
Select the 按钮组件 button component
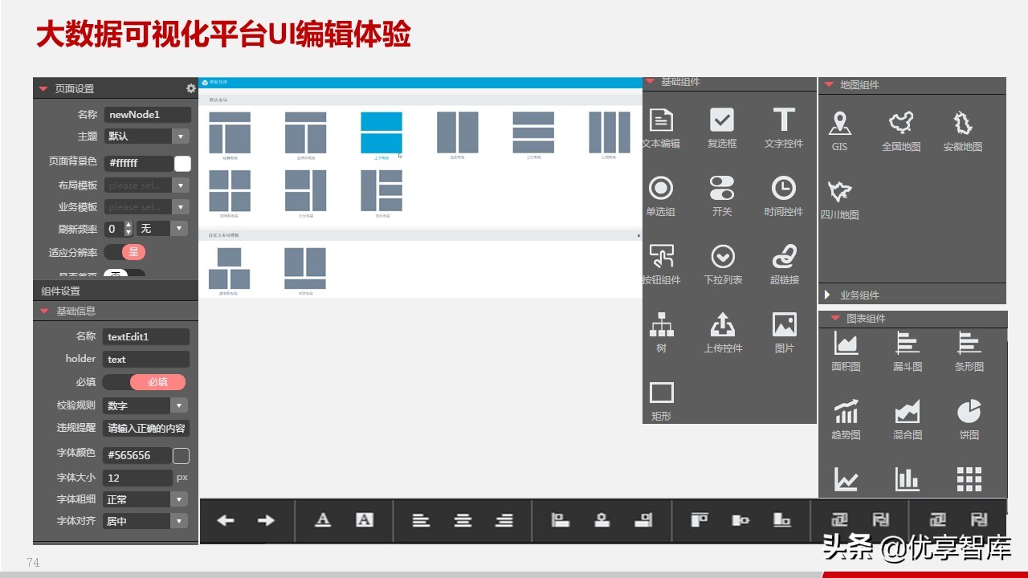[661, 263]
